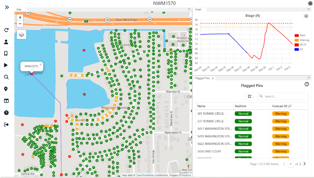
Task: Click the play icon in sidebar
Action: pyautogui.click(x=6, y=65)
